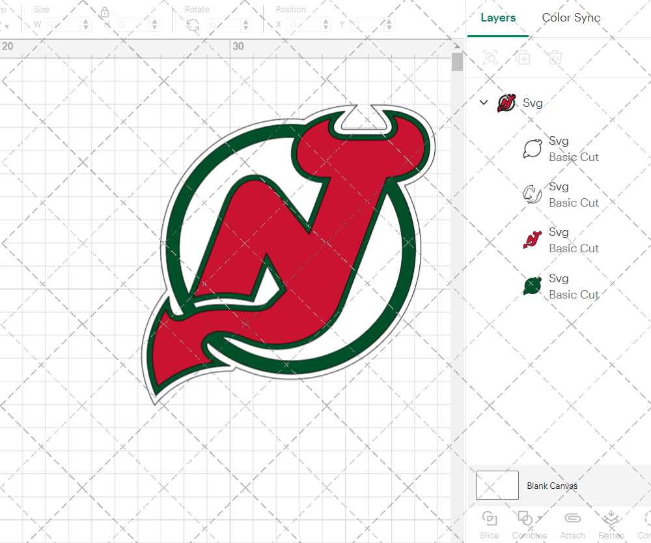Click the Attach button

coord(572,525)
